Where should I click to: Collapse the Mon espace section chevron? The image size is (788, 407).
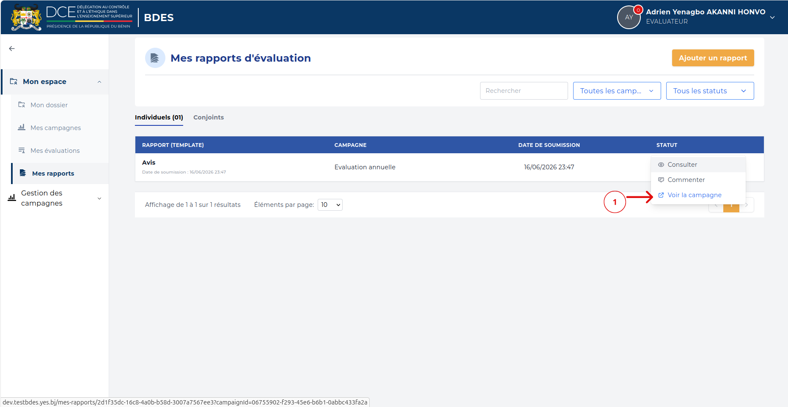[99, 82]
